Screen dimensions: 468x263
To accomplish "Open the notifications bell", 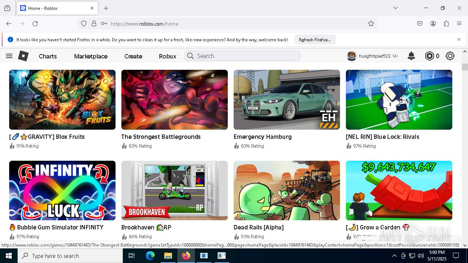I will click(411, 56).
